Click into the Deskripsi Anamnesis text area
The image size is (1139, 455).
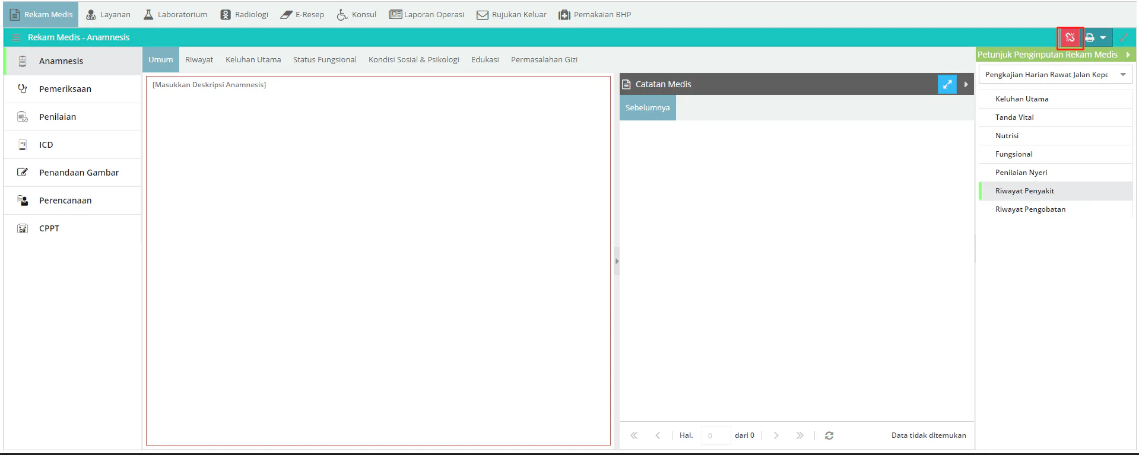pyautogui.click(x=378, y=260)
